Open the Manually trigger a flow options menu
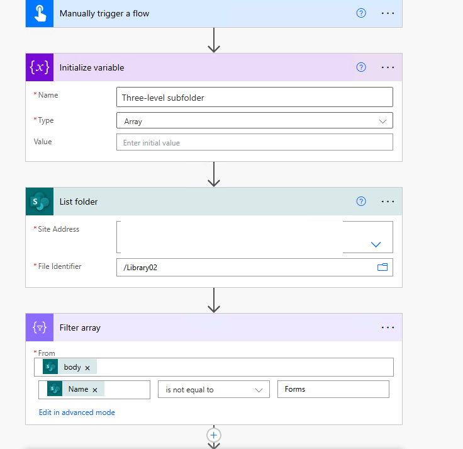 pyautogui.click(x=388, y=13)
